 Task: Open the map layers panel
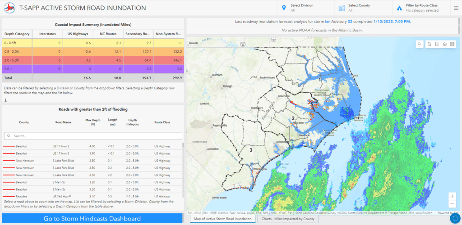click(444, 44)
